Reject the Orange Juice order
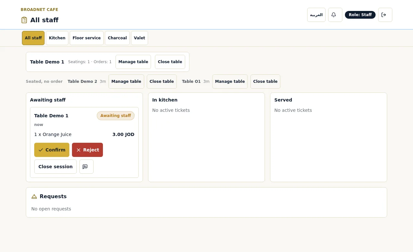This screenshot has height=252, width=413. click(x=87, y=150)
